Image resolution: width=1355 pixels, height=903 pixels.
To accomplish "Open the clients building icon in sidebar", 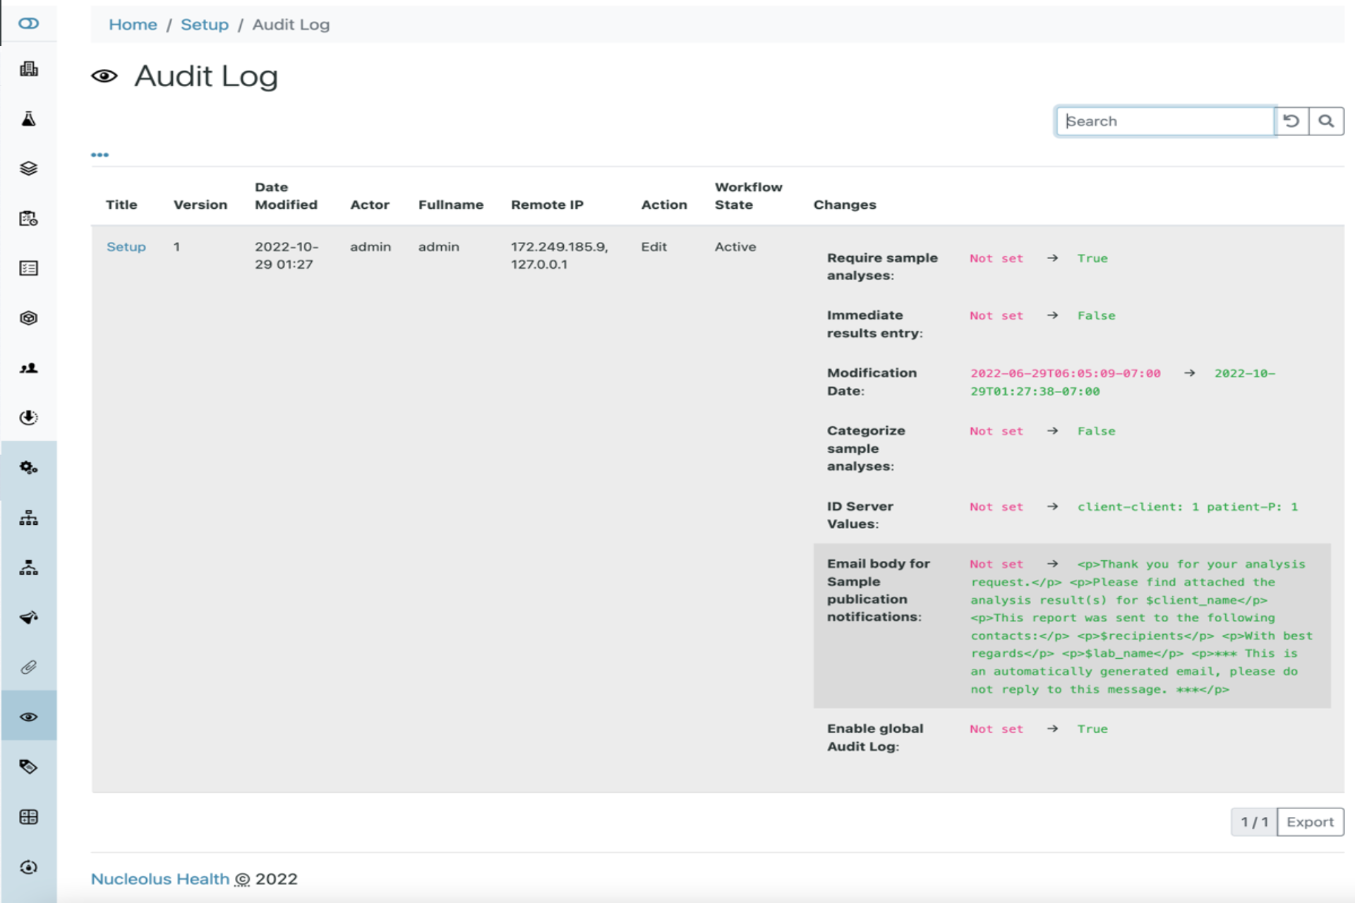I will (x=28, y=68).
